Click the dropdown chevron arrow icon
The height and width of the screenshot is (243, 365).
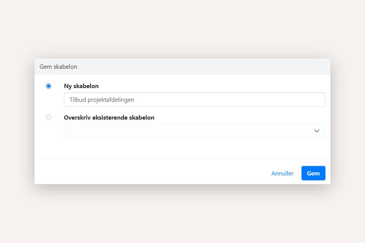pyautogui.click(x=316, y=131)
